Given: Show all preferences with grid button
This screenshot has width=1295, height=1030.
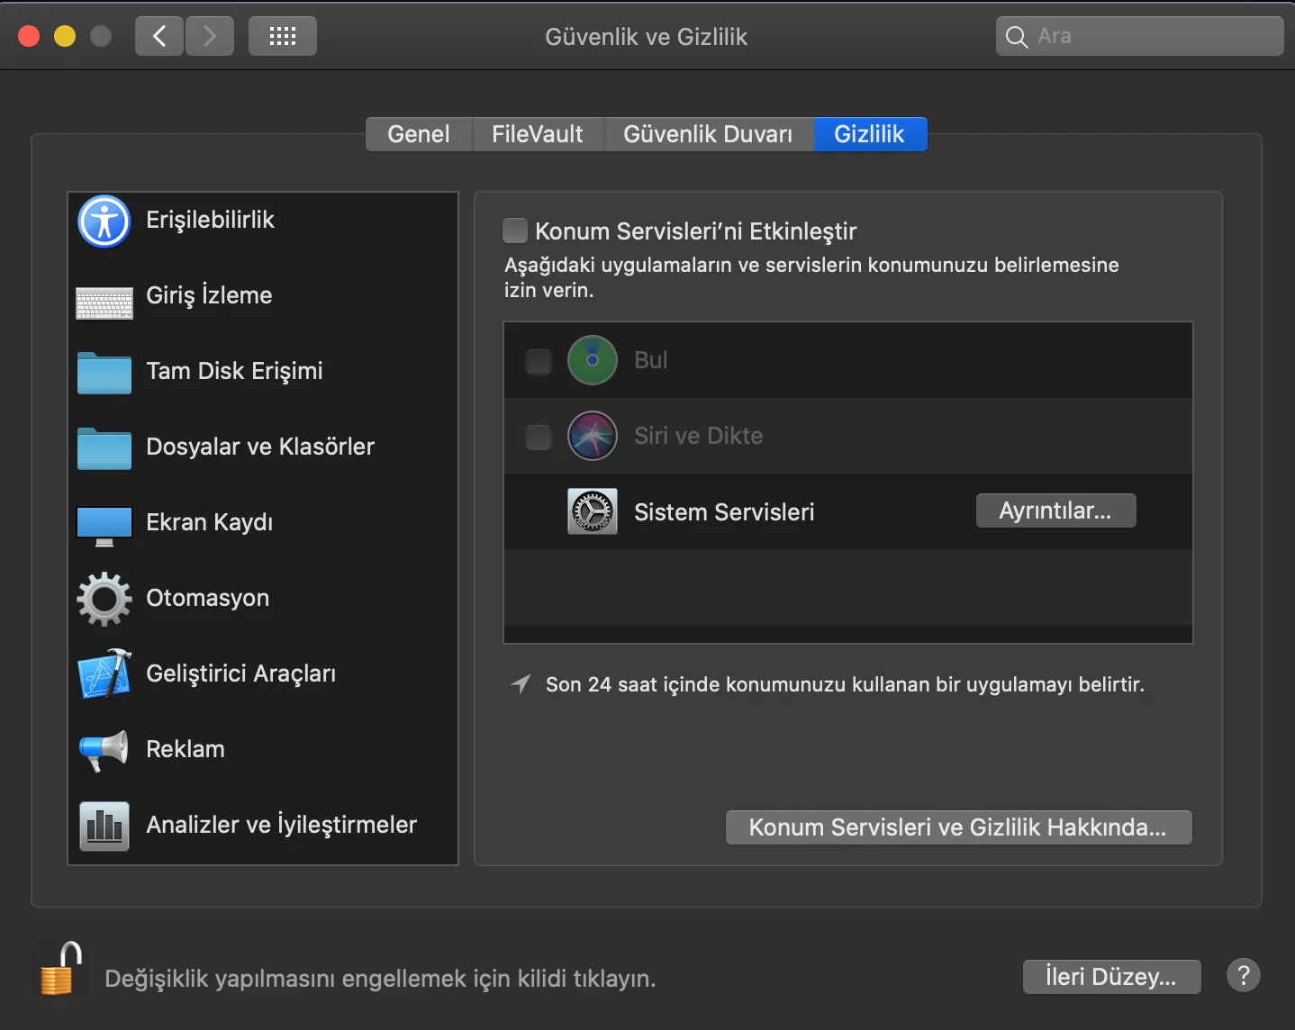Looking at the screenshot, I should click(x=283, y=36).
